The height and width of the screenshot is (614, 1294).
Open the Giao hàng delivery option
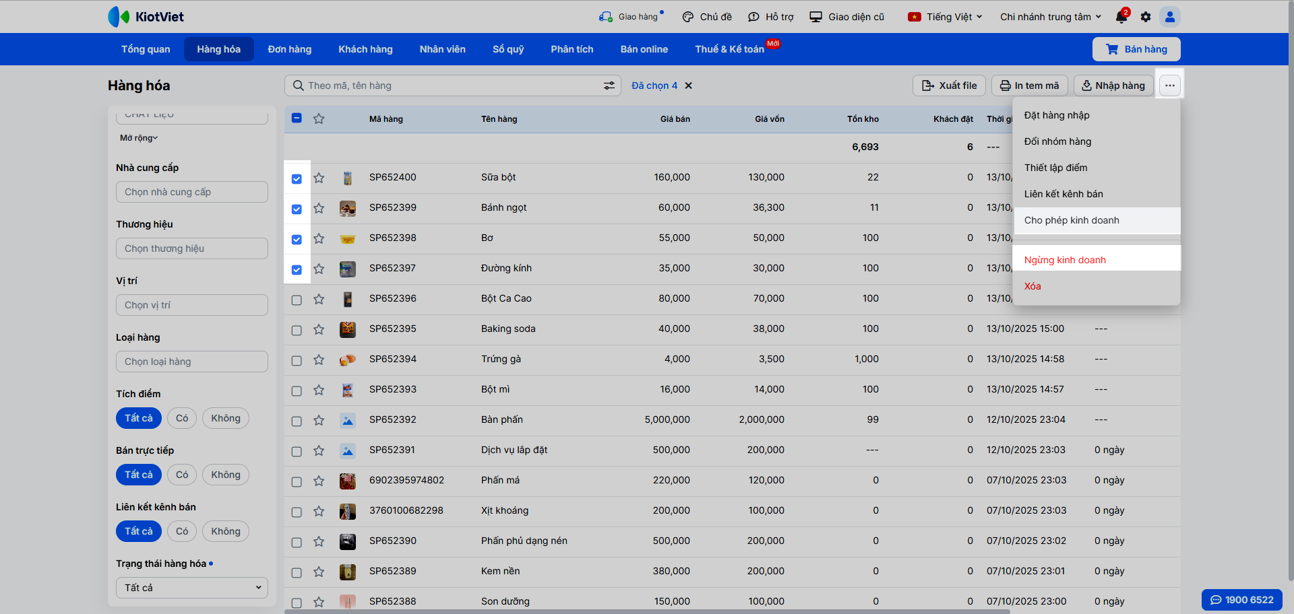pos(631,17)
